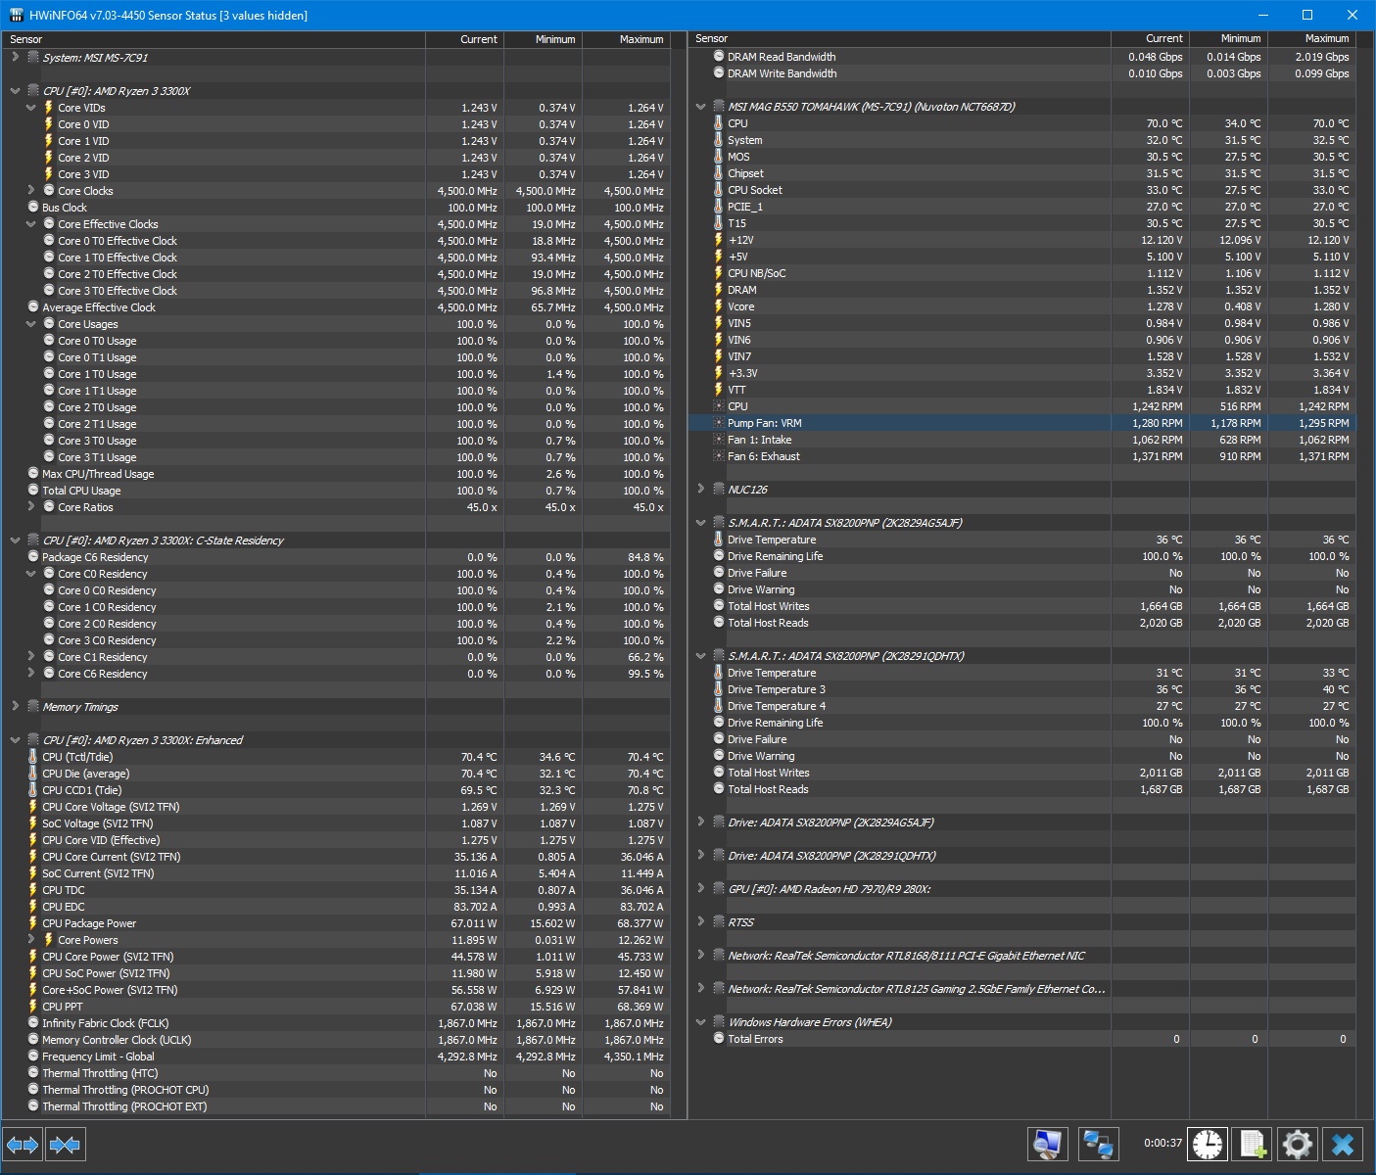The height and width of the screenshot is (1175, 1376).
Task: Open the sensor summary monitor icon
Action: (1047, 1144)
